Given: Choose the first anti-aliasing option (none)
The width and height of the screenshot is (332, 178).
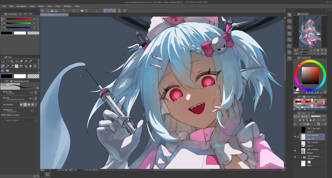Looking at the screenshot, I should coord(21,104).
